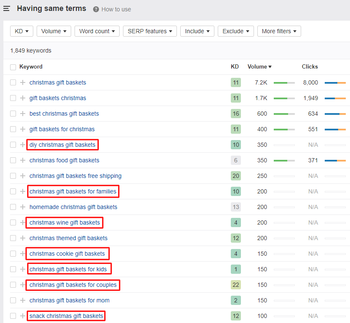Open best christmas gift baskets keyword link

pos(64,114)
